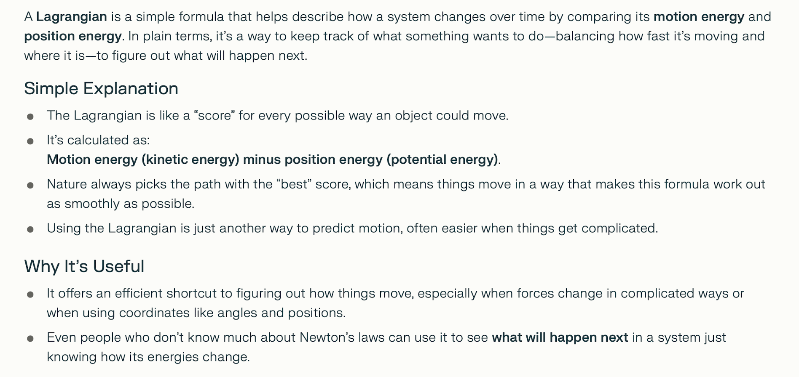Viewport: 799px width, 377px height.
Task: Click the bullet dot beside "It offers an efficient"
Action: pos(30,295)
